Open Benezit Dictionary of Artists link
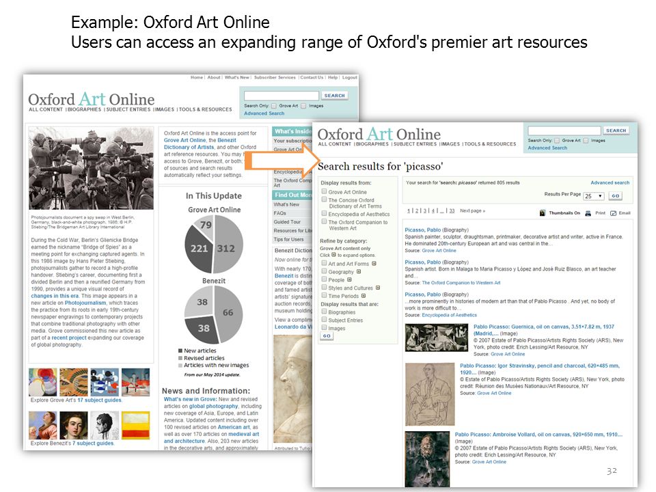This screenshot has height=492, width=656. click(200, 144)
